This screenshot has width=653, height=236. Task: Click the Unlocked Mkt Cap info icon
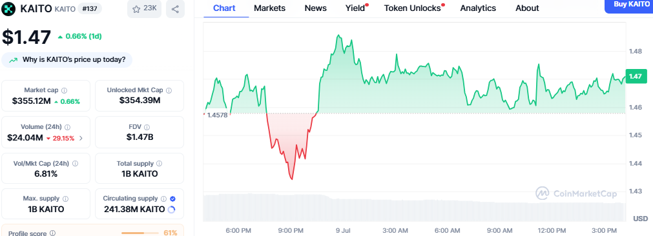coord(169,90)
